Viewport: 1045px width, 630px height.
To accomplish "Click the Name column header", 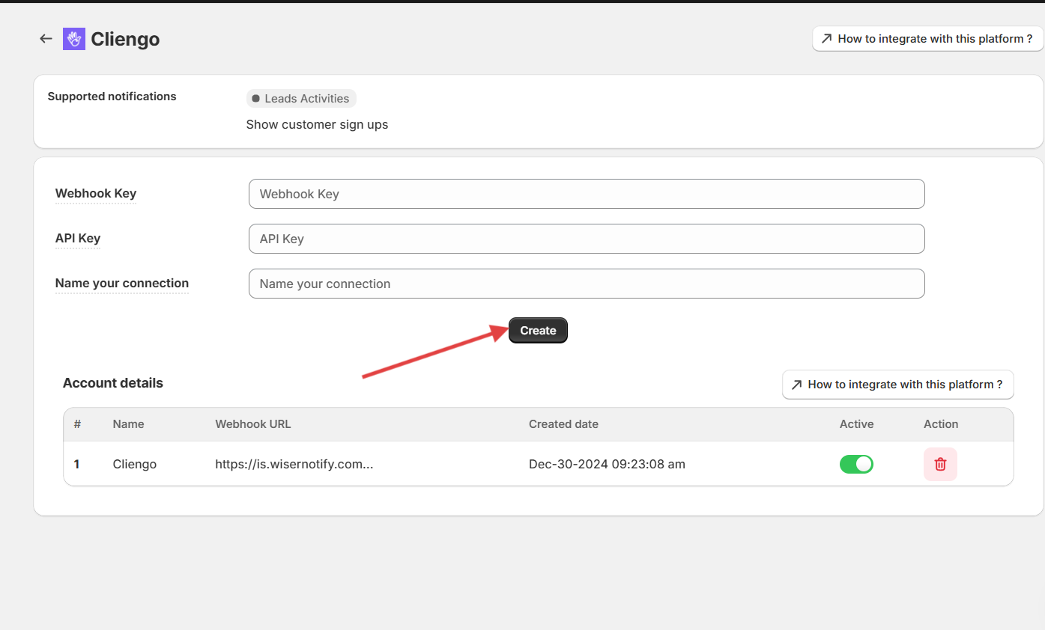I will (x=128, y=424).
